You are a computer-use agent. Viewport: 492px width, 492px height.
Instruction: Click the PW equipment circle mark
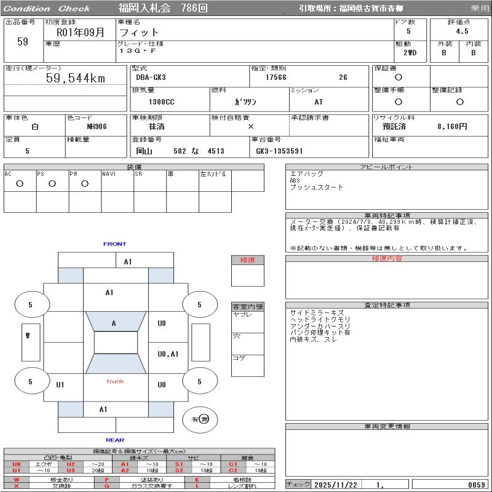coord(85,184)
